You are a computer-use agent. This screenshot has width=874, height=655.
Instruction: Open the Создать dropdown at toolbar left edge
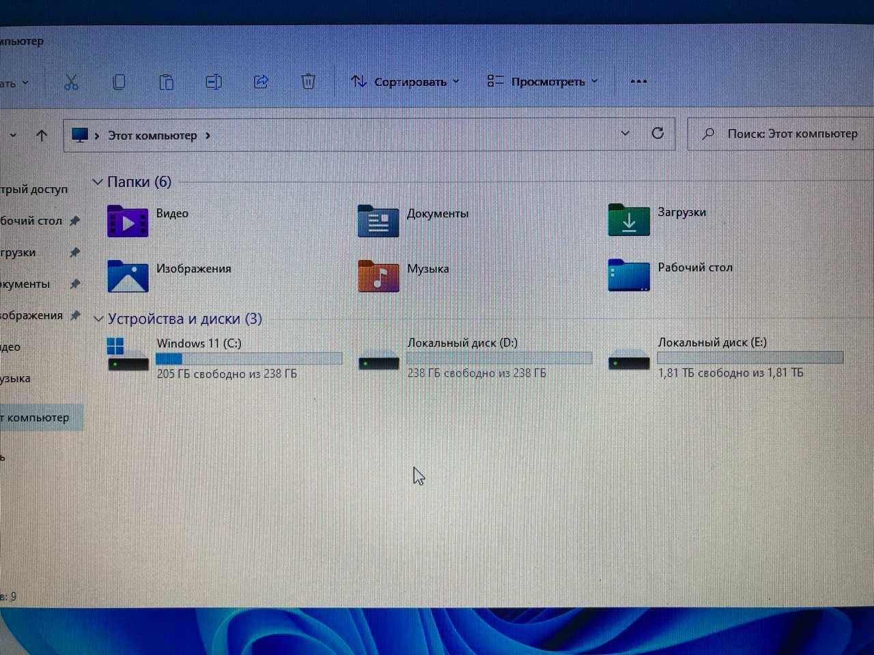(14, 83)
